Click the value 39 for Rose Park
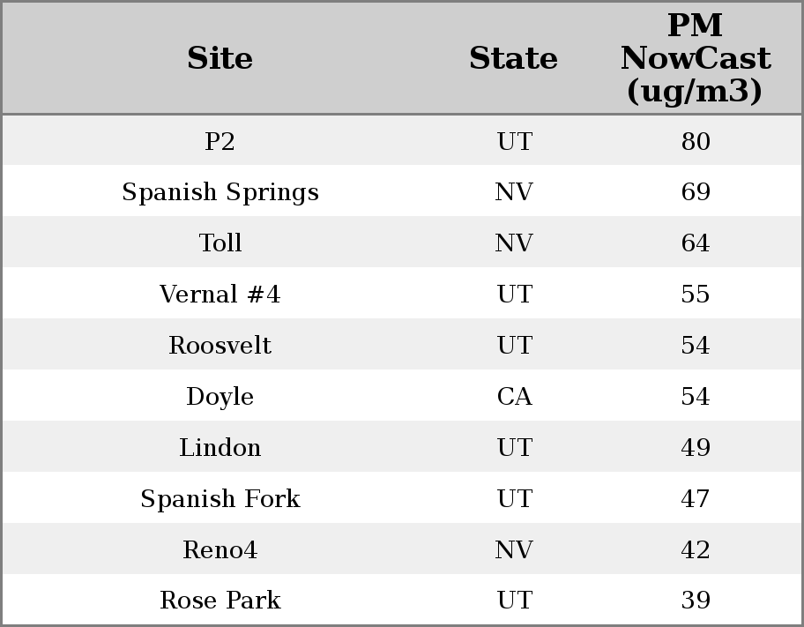Viewport: 804px width, 627px height. pyautogui.click(x=696, y=601)
